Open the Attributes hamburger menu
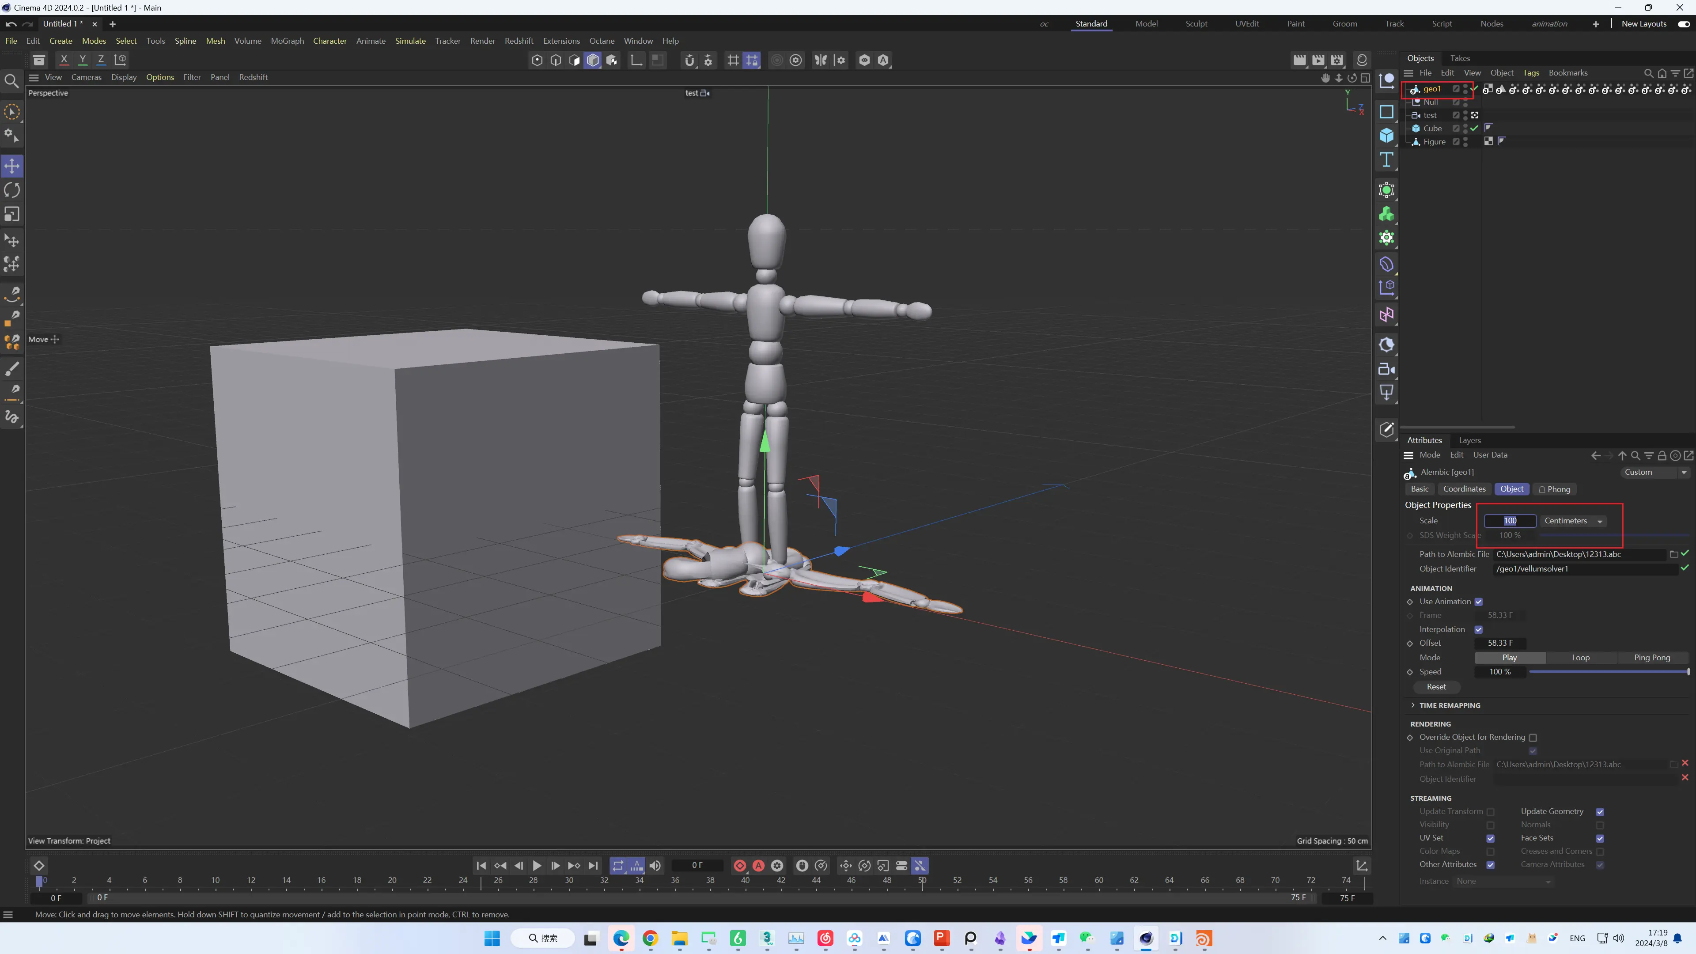Viewport: 1696px width, 954px height. 1408,456
